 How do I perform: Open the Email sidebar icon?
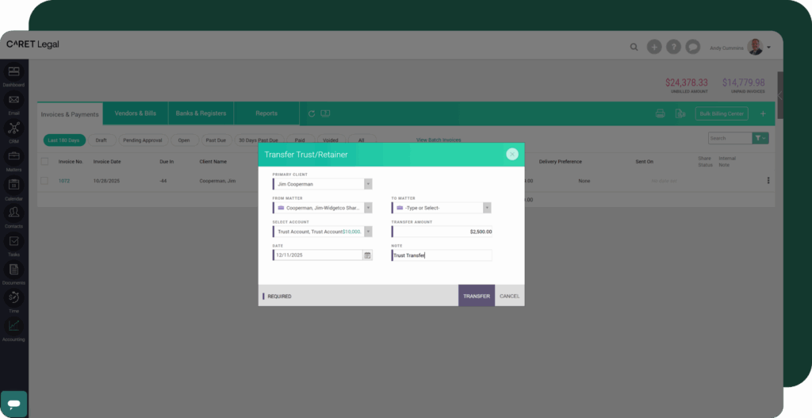13,100
